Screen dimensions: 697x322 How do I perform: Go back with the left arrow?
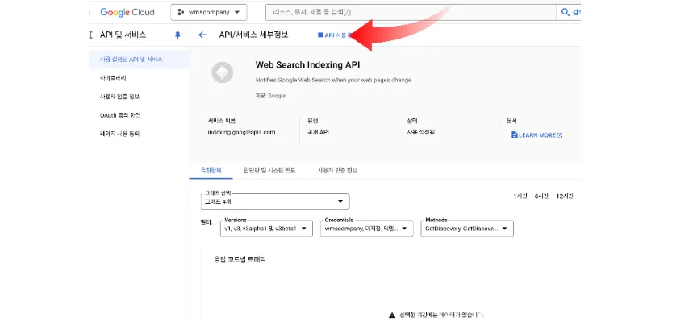coord(202,35)
